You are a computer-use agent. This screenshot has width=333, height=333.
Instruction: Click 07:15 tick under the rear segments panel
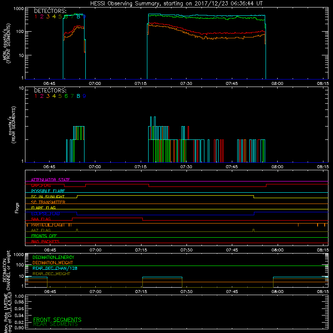coord(141,167)
